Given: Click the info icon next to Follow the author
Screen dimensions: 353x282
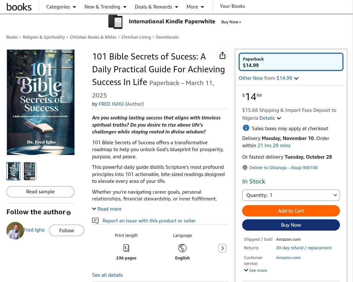Looking at the screenshot, I should (x=69, y=213).
